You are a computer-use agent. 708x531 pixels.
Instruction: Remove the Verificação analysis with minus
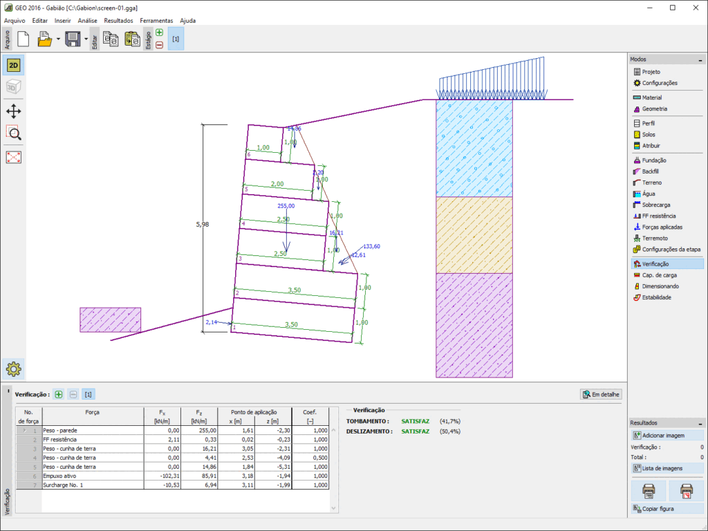point(73,395)
